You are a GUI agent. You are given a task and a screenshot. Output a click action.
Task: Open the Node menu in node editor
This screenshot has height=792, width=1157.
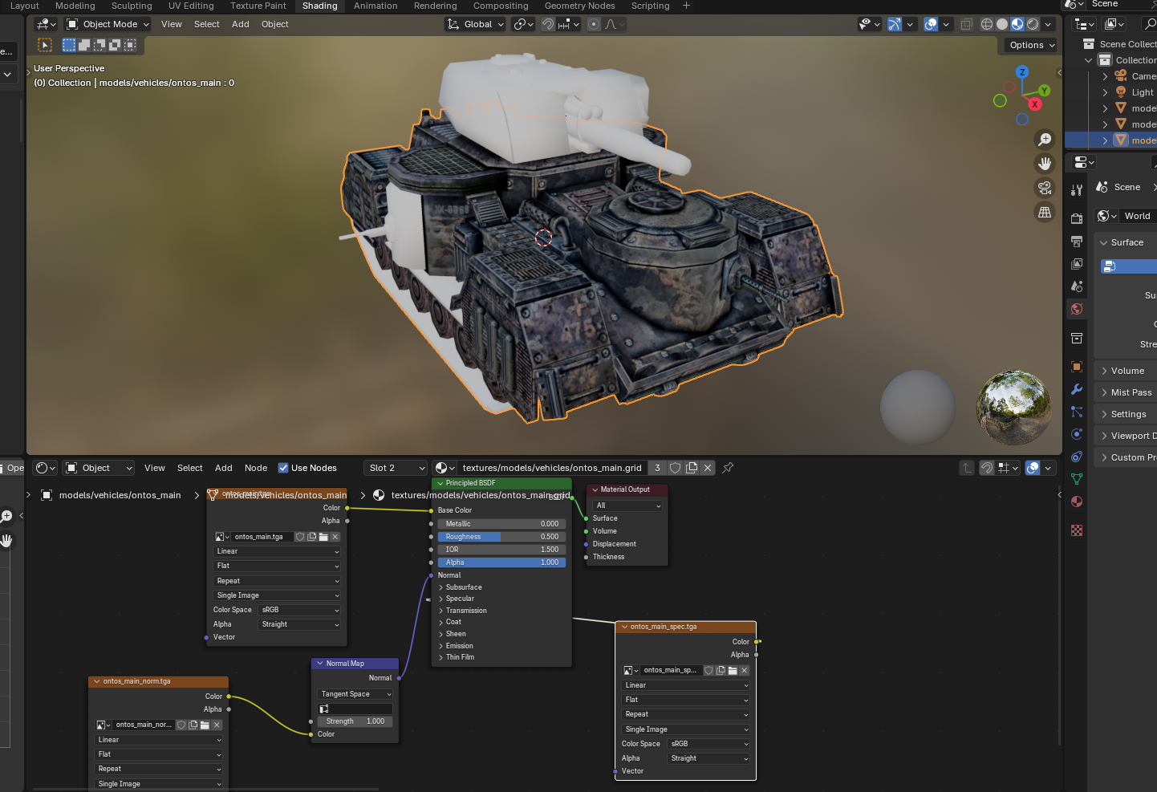256,468
